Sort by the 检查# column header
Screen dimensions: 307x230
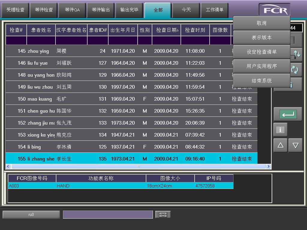click(x=16, y=30)
